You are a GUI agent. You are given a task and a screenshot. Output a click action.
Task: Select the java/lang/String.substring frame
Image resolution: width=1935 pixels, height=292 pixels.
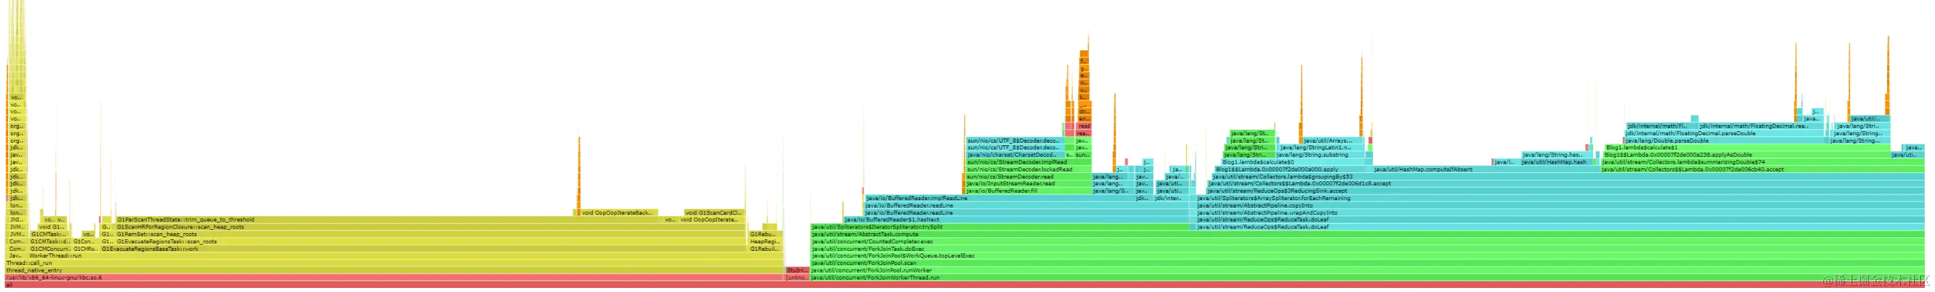pyautogui.click(x=1320, y=155)
